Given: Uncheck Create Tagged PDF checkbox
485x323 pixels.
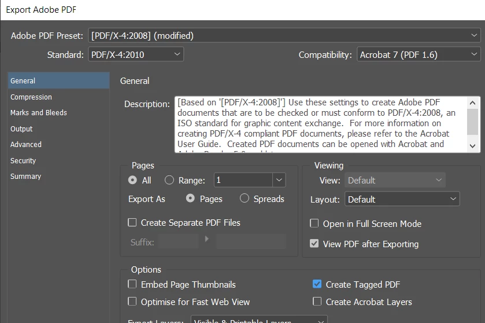Looking at the screenshot, I should (x=317, y=284).
